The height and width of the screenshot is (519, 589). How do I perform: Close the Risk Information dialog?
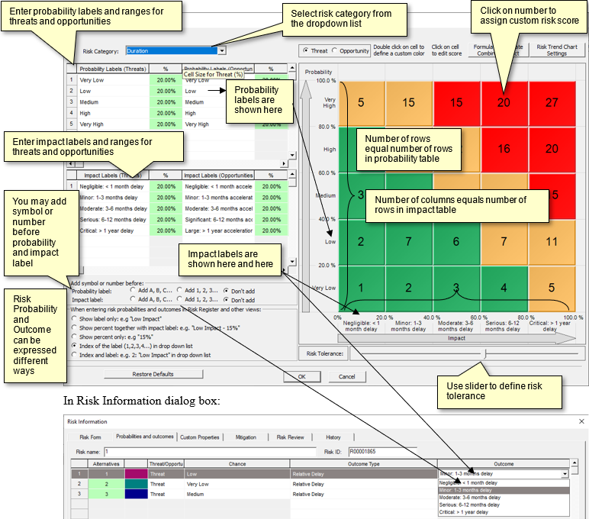coord(581,421)
